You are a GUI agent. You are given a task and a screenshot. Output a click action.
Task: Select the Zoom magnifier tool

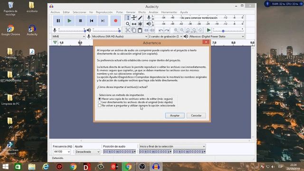(x=128, y=24)
